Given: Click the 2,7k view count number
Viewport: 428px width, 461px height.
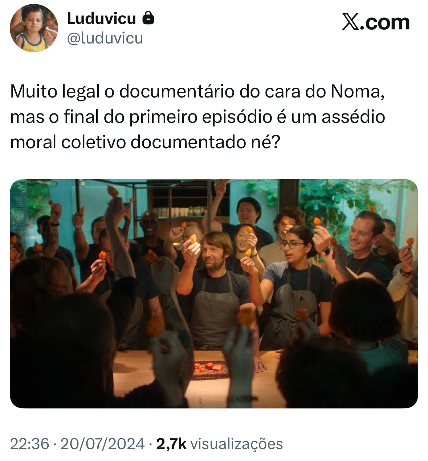Looking at the screenshot, I should click(171, 444).
